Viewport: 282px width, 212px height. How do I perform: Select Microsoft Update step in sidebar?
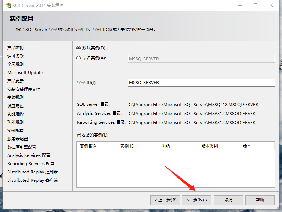25,73
